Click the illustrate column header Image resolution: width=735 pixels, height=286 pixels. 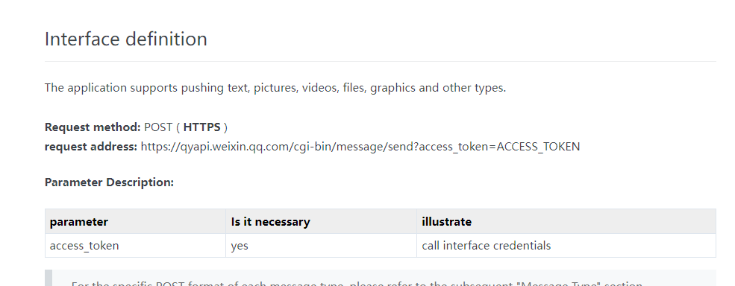447,222
